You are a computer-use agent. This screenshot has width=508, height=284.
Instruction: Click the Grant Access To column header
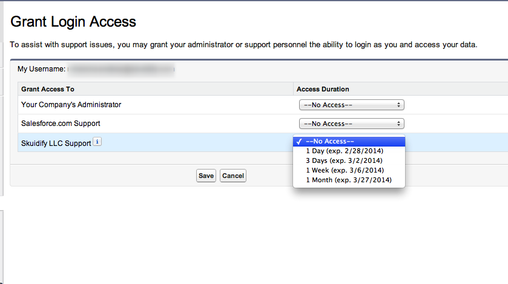(x=48, y=89)
